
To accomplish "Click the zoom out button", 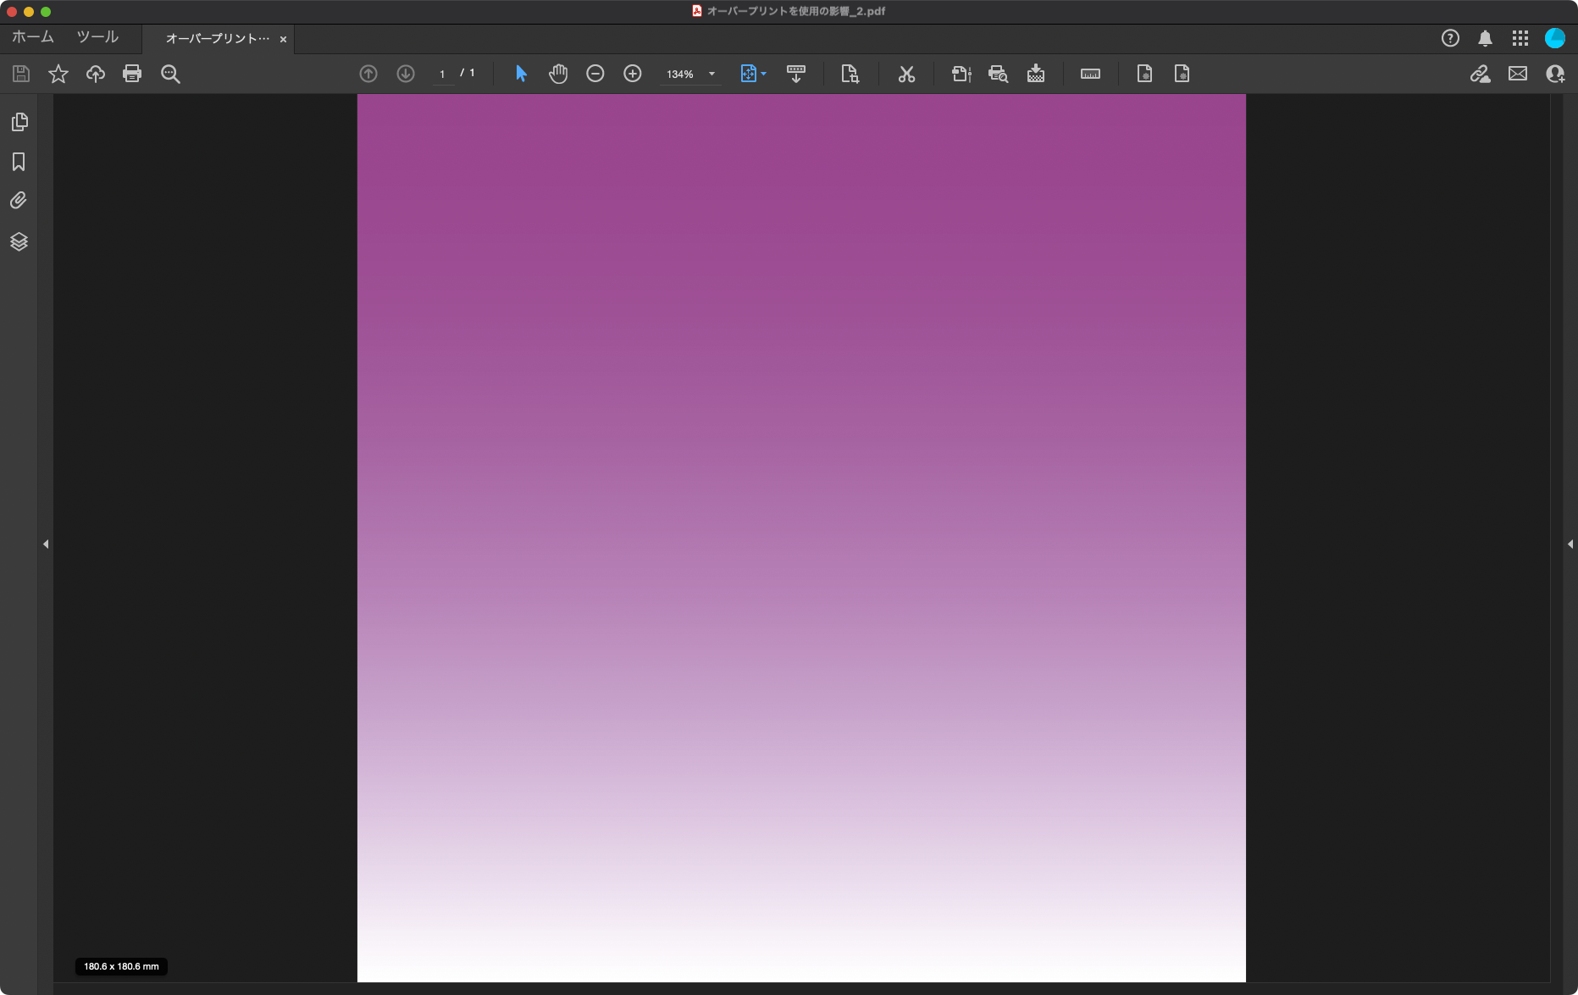I will [x=595, y=74].
